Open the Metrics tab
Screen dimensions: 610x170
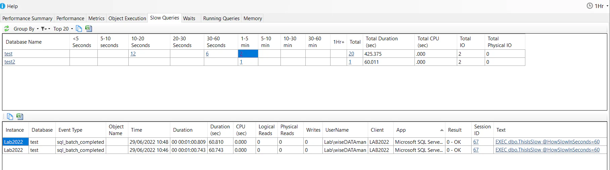pyautogui.click(x=96, y=18)
